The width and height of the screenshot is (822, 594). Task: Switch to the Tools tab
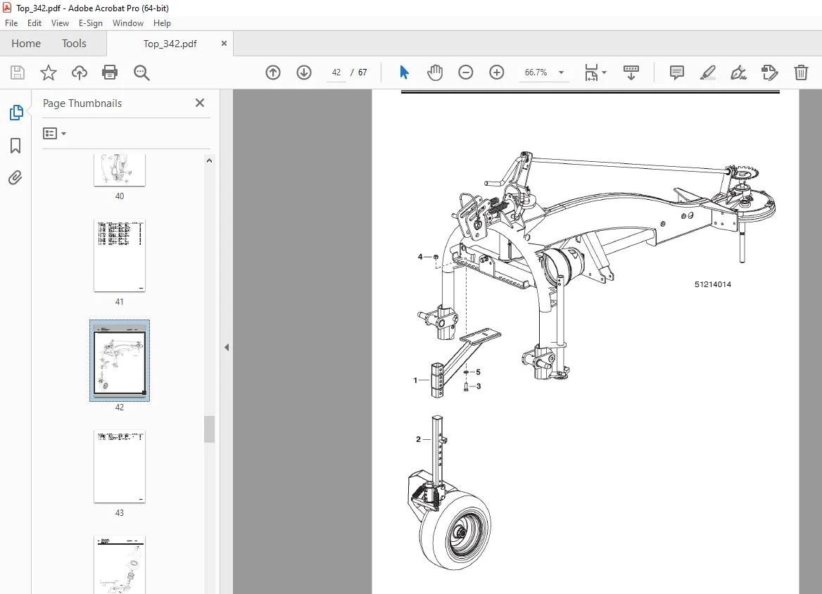tap(74, 44)
